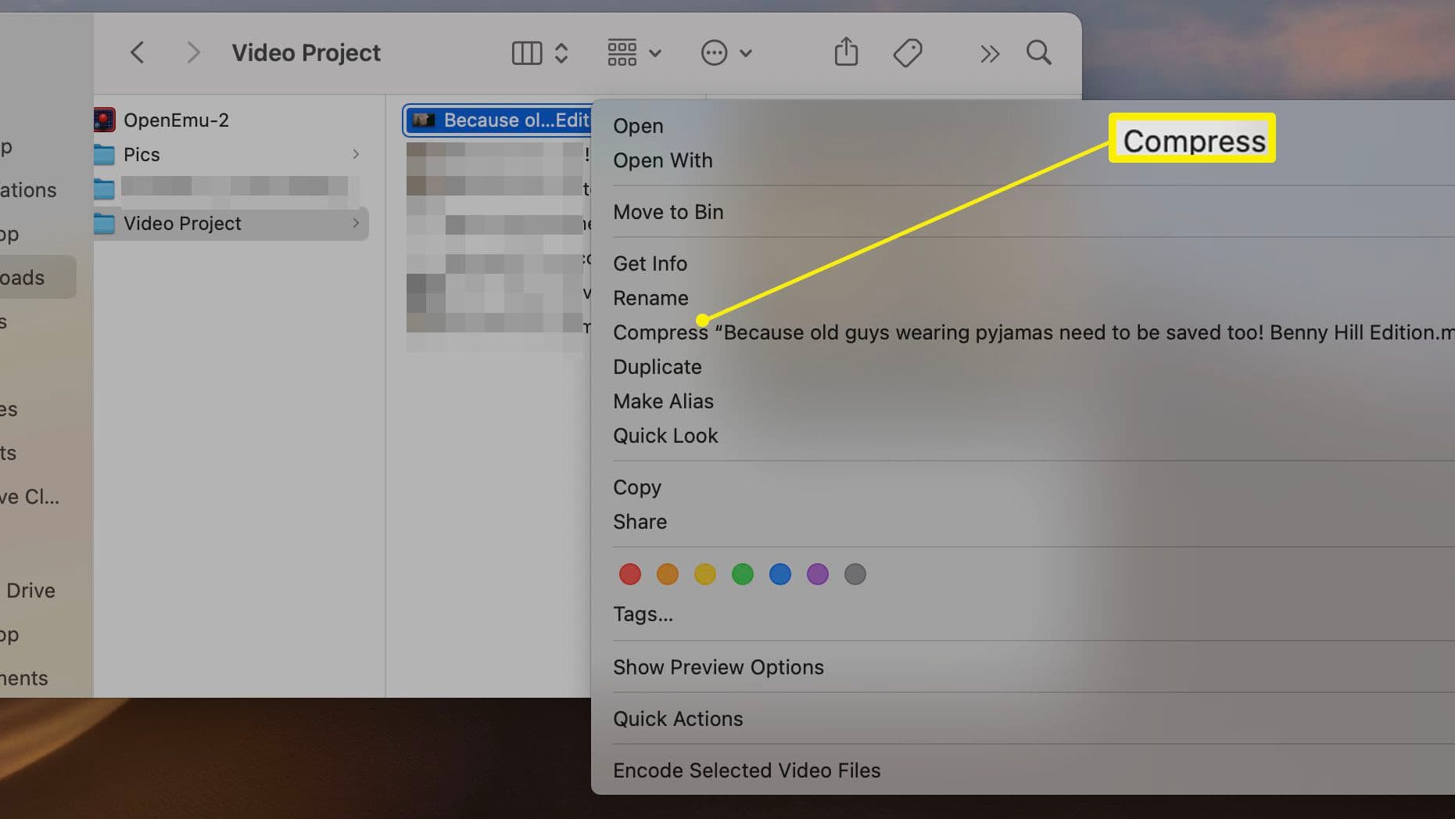Click Make Alias menu entry
This screenshot has width=1455, height=819.
tap(663, 401)
